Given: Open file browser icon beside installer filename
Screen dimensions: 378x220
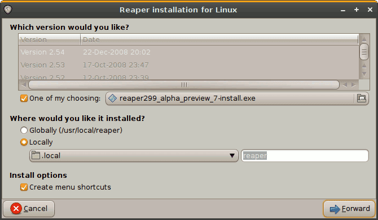Looking at the screenshot, I should (361, 98).
